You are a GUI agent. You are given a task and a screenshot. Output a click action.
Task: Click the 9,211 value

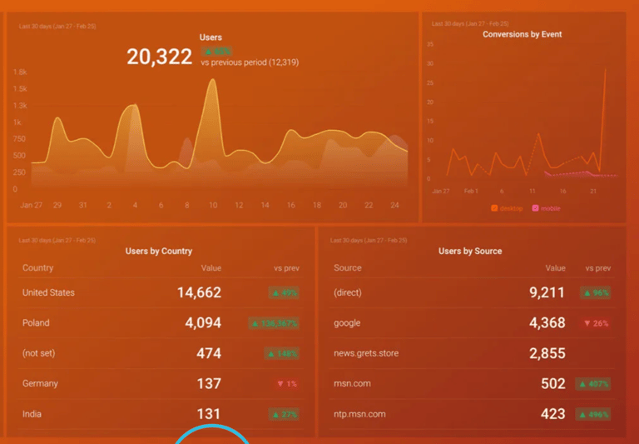click(x=547, y=292)
